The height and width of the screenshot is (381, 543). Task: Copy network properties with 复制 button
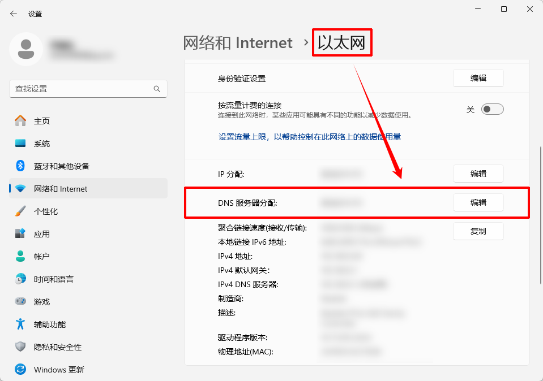click(478, 231)
